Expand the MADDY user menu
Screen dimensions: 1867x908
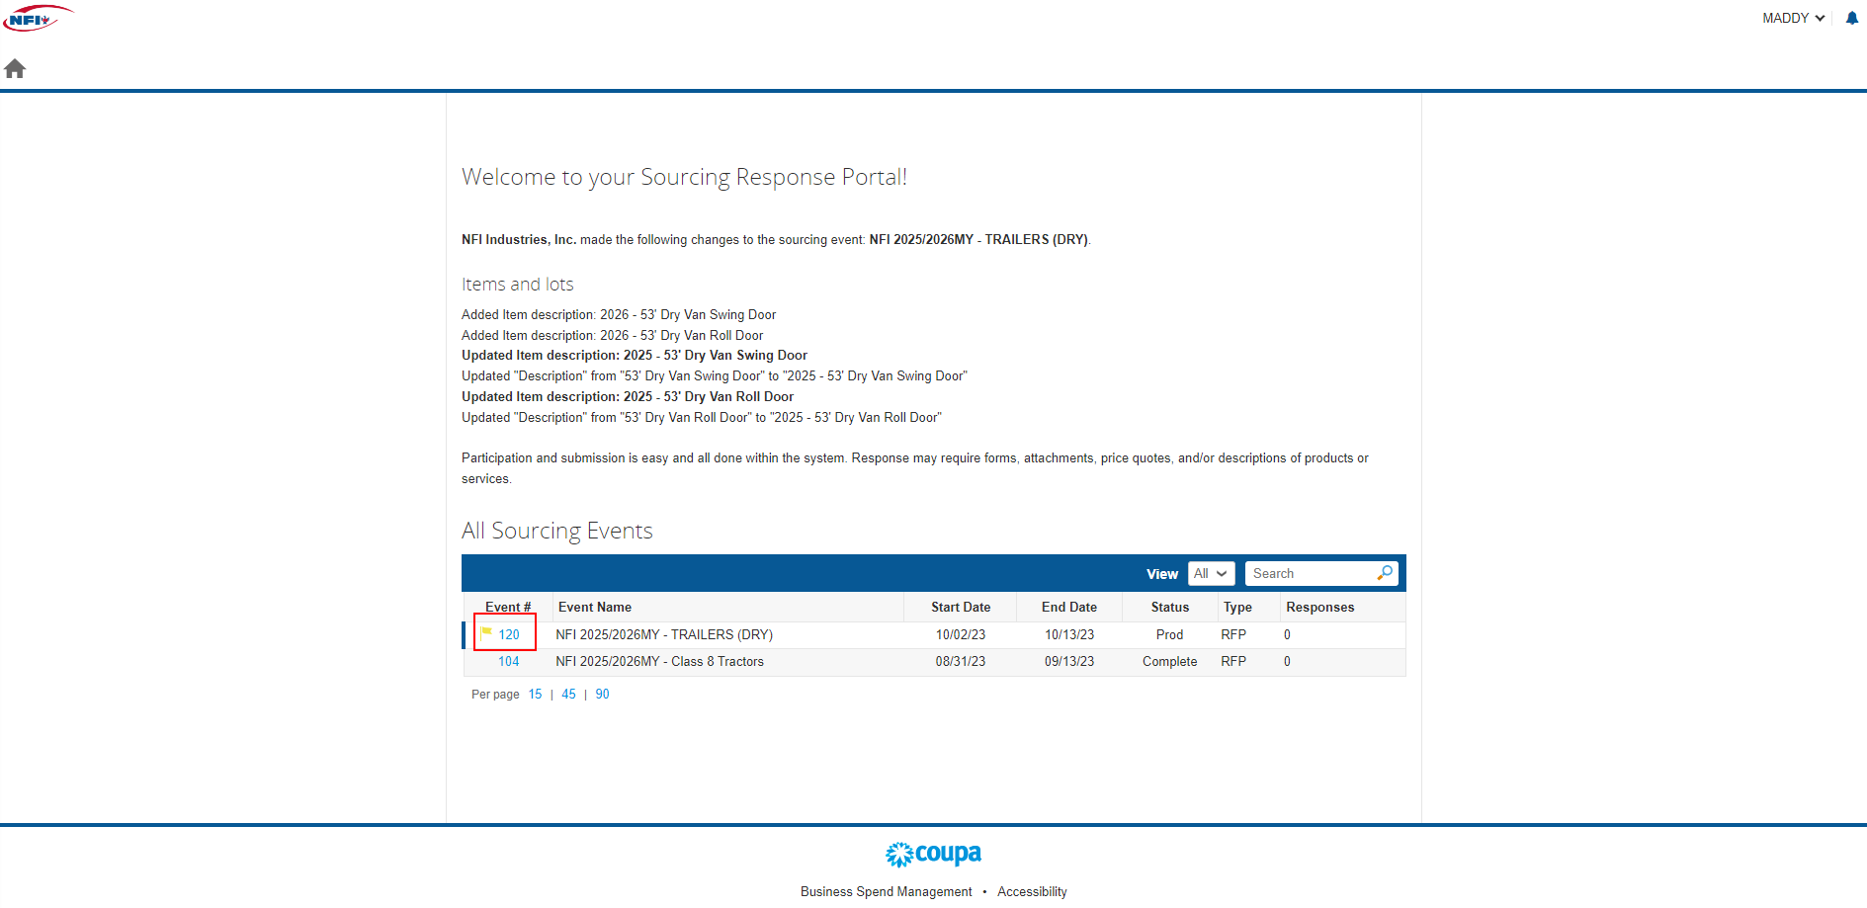[1793, 19]
